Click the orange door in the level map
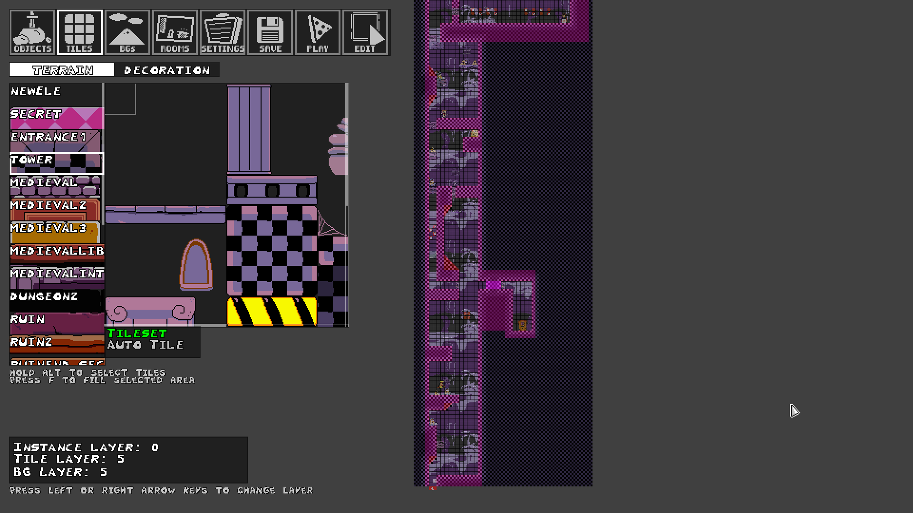Screen dimensions: 913x513 (522, 325)
